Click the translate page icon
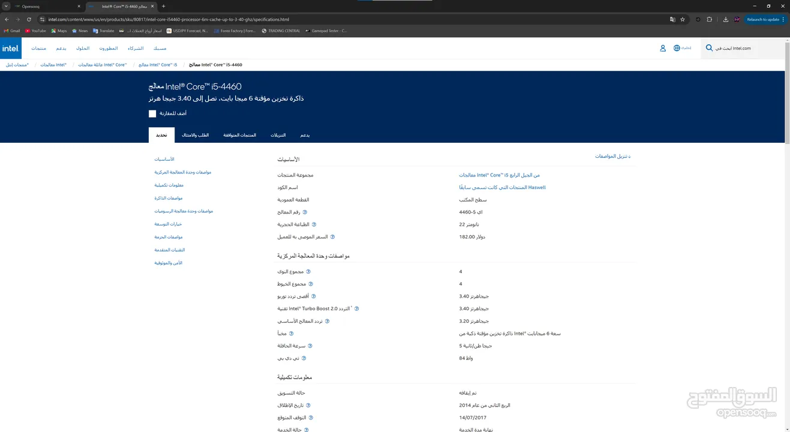 [x=672, y=19]
